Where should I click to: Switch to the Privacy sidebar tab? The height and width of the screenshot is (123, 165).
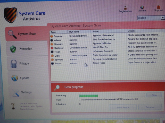[28, 64]
